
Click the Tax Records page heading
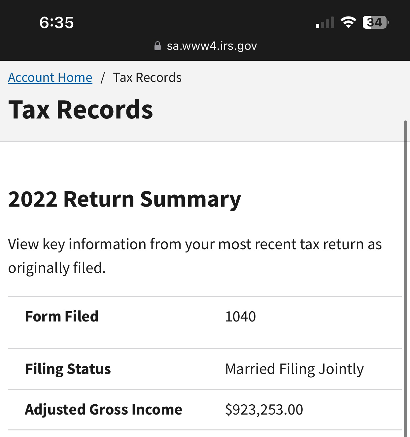[81, 110]
